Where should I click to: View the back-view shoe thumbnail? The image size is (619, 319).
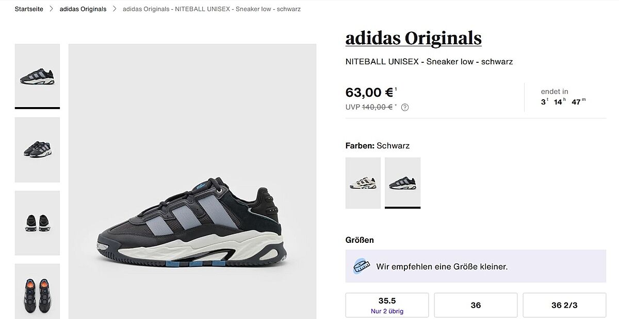tap(37, 223)
